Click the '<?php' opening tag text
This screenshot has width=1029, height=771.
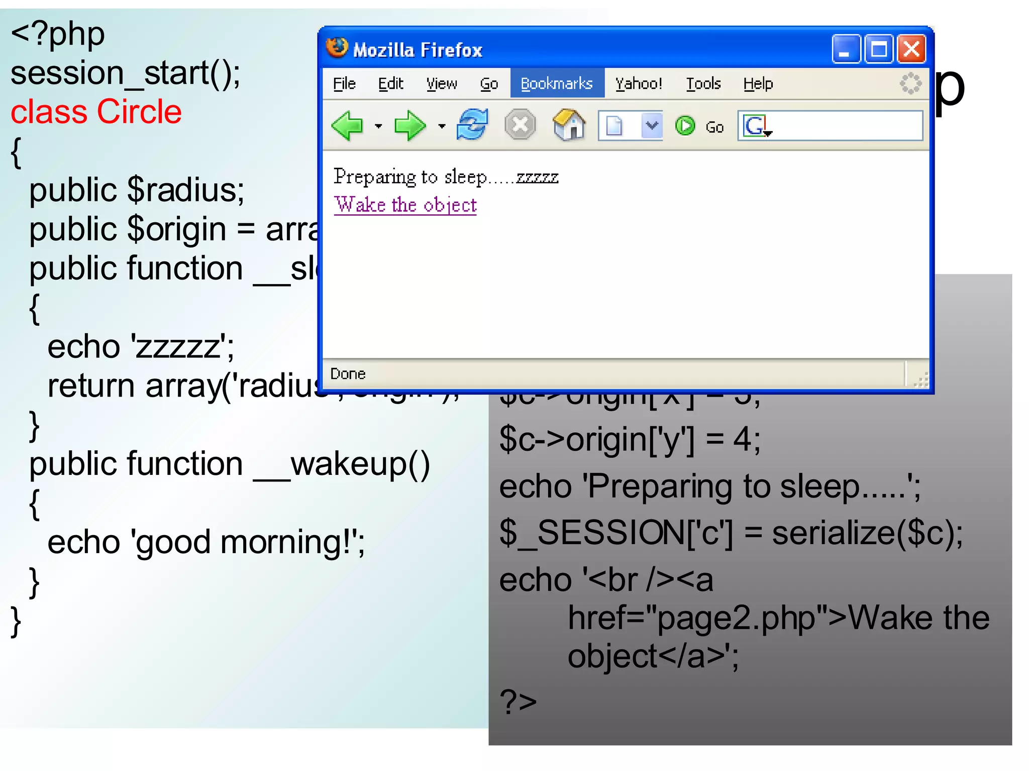[x=57, y=34]
